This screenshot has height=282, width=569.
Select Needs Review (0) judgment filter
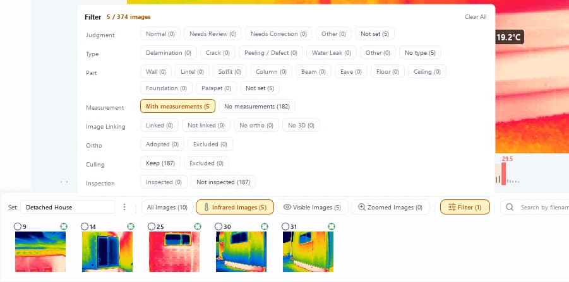213,33
